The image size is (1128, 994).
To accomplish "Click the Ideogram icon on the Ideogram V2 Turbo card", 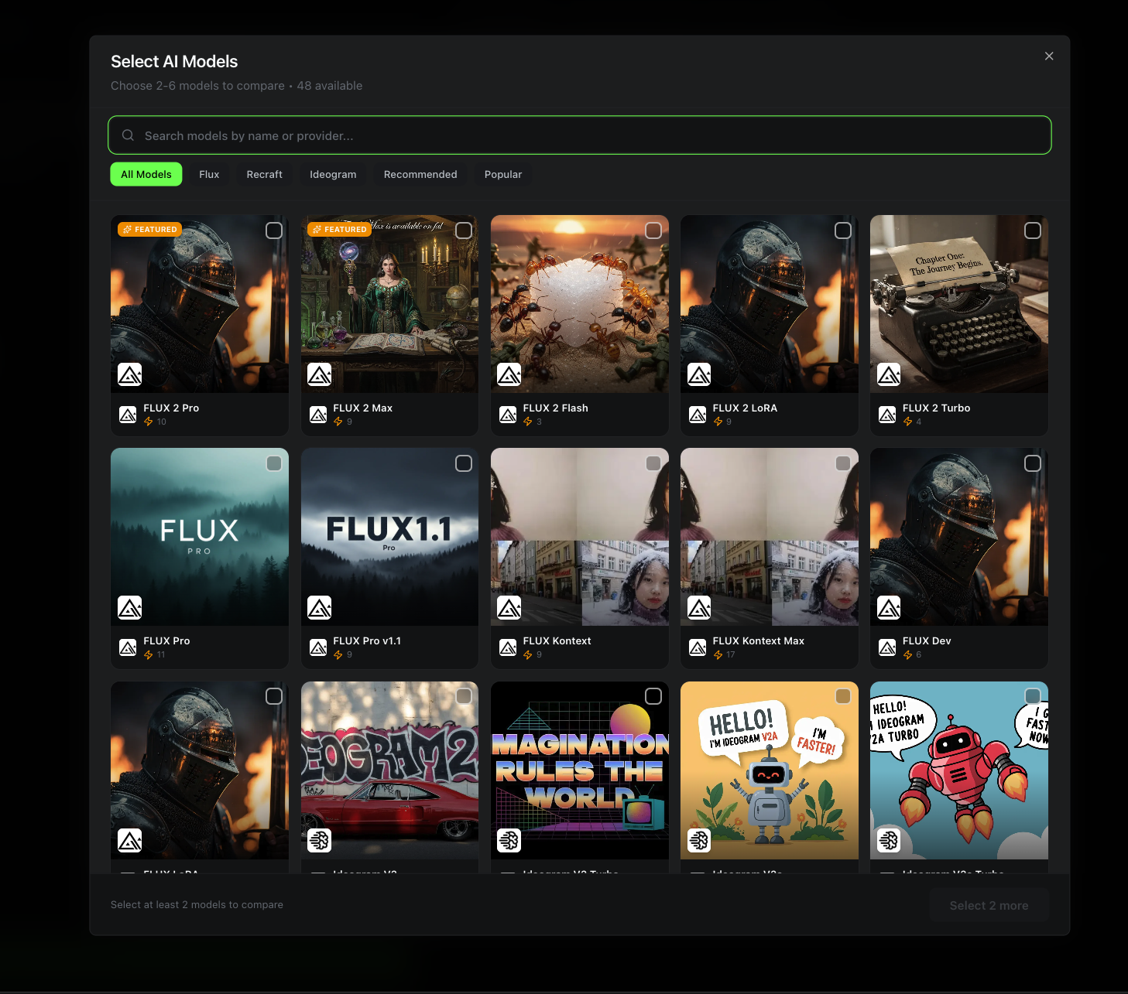I will pos(509,840).
